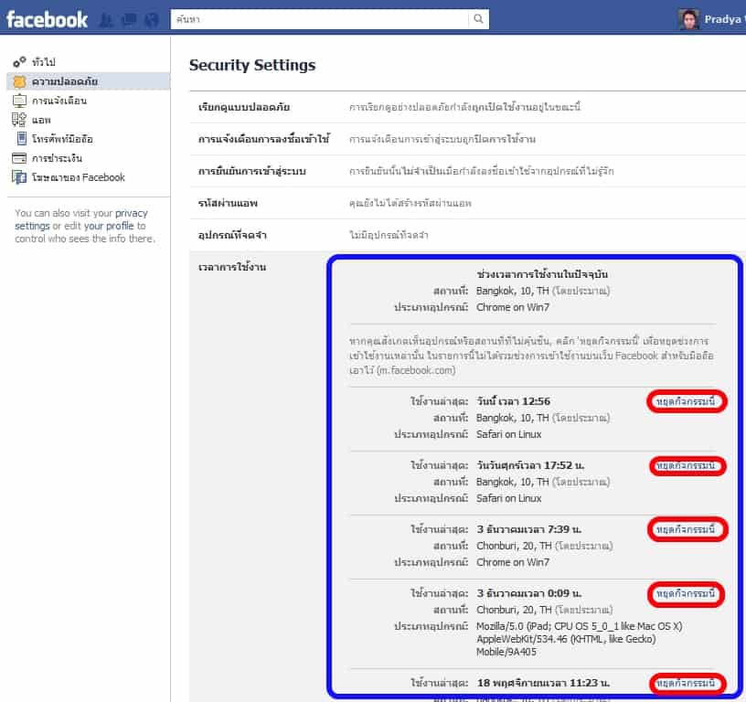746x702 pixels.
Task: Click the Facebook logo
Action: (x=48, y=19)
